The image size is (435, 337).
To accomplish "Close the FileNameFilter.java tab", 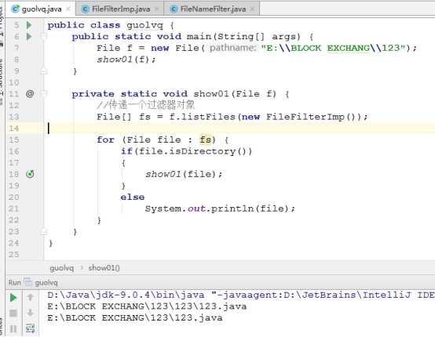I will (252, 9).
